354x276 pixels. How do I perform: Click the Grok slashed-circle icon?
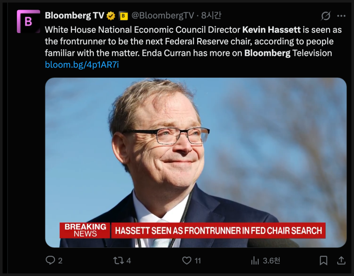[x=325, y=16]
